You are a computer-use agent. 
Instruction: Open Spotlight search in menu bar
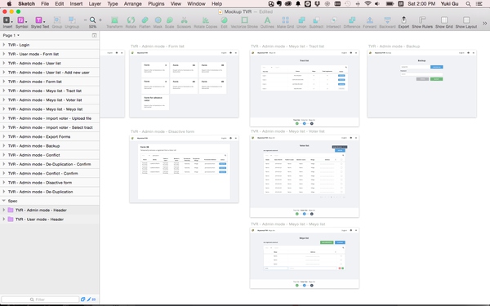pyautogui.click(x=468, y=4)
